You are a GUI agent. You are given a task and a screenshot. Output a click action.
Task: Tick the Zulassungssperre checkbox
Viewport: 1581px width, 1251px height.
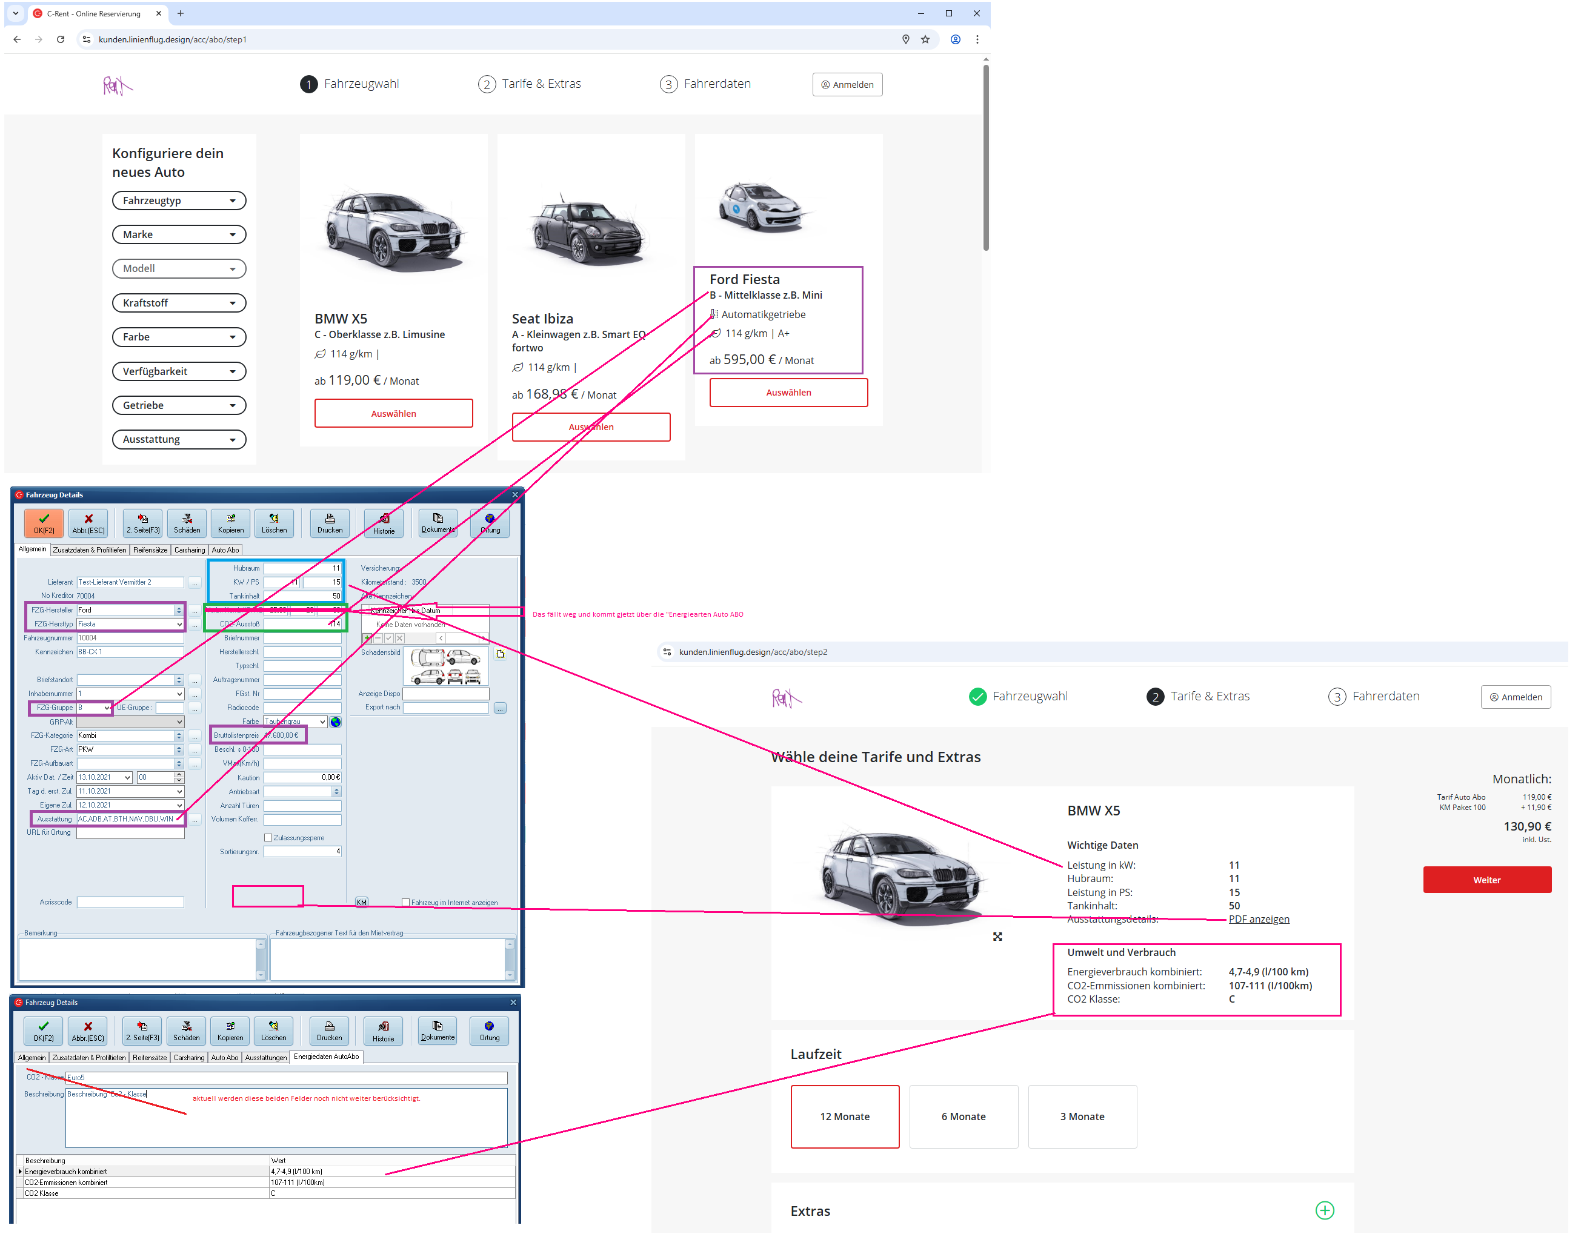[268, 838]
